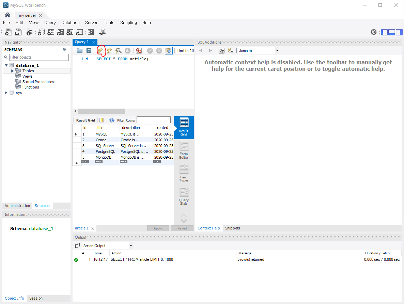This screenshot has height=304, width=404.
Task: Open a script file in the query editor
Action: 80,51
